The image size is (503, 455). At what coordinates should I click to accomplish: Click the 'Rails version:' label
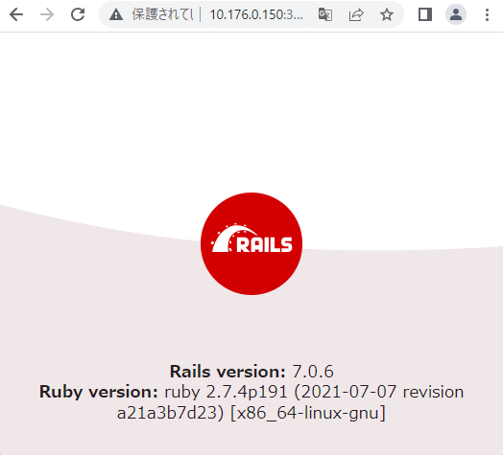[228, 372]
